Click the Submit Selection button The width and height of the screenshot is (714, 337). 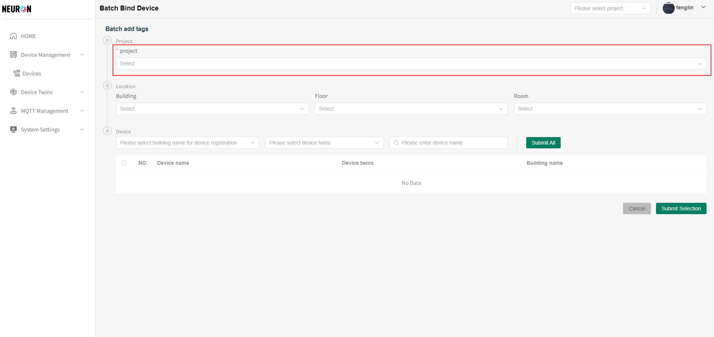(x=681, y=208)
